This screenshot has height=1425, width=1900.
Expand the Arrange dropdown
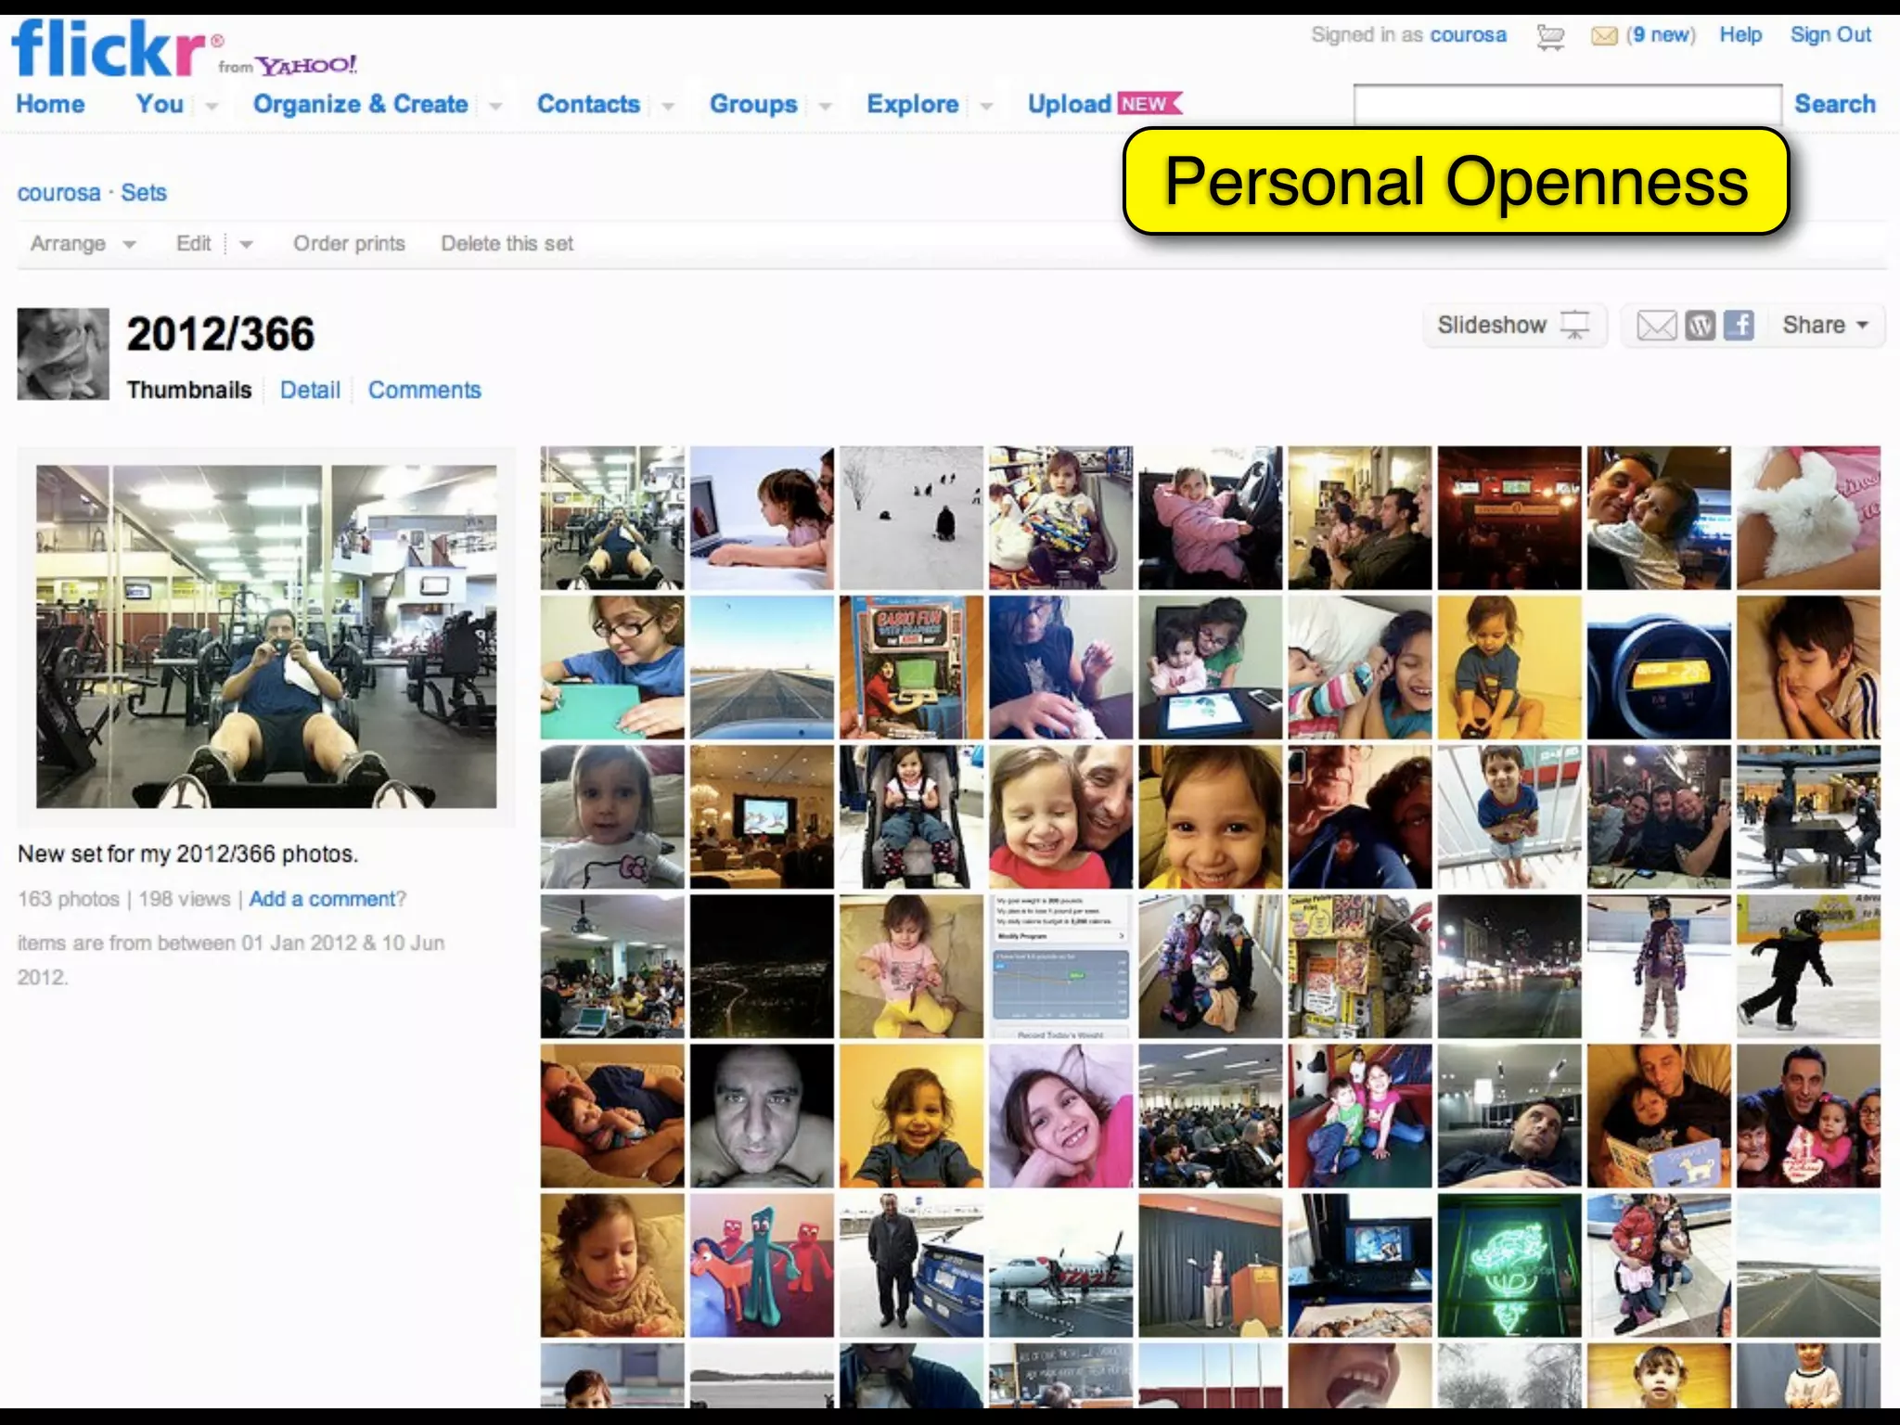[x=83, y=244]
